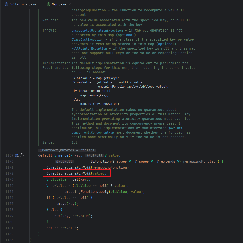
Task: Click @NotNull inlay hint before V value
Action: click(94, 155)
